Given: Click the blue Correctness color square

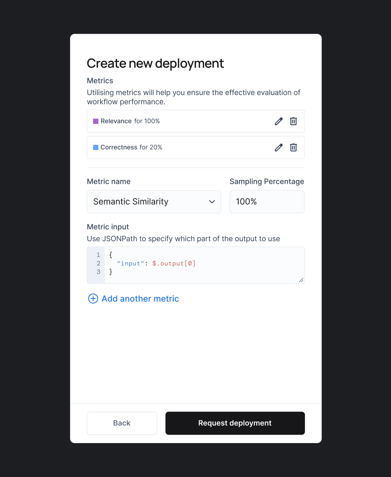Looking at the screenshot, I should coord(96,147).
